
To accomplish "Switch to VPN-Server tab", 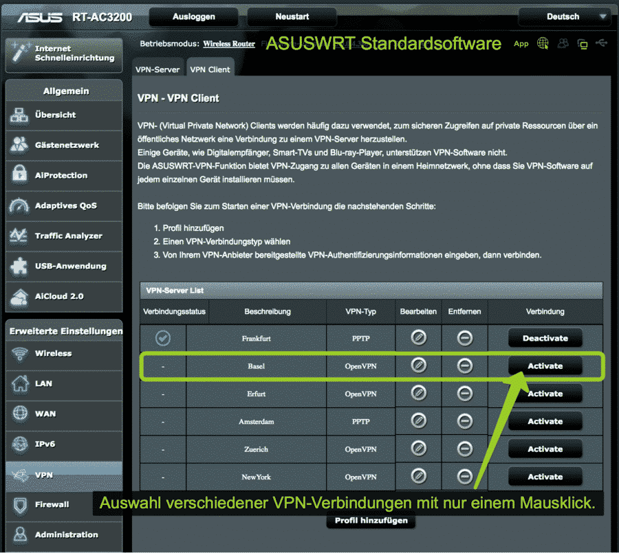I will click(x=158, y=69).
